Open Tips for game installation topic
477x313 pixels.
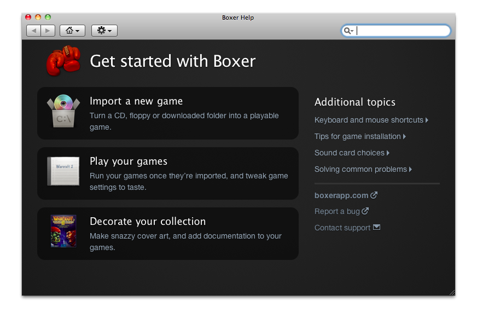click(x=358, y=136)
